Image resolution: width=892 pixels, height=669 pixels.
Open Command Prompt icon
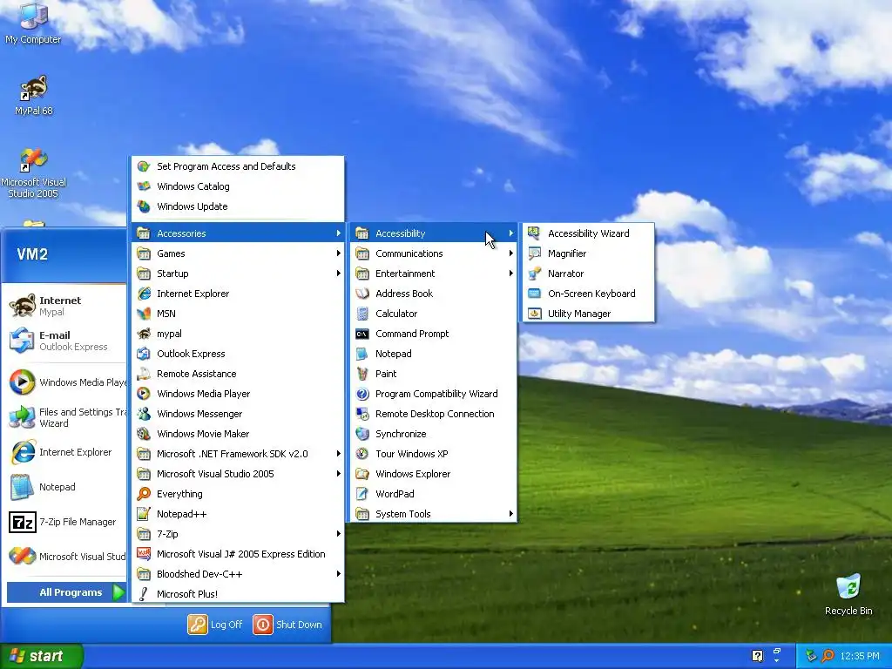coord(362,334)
